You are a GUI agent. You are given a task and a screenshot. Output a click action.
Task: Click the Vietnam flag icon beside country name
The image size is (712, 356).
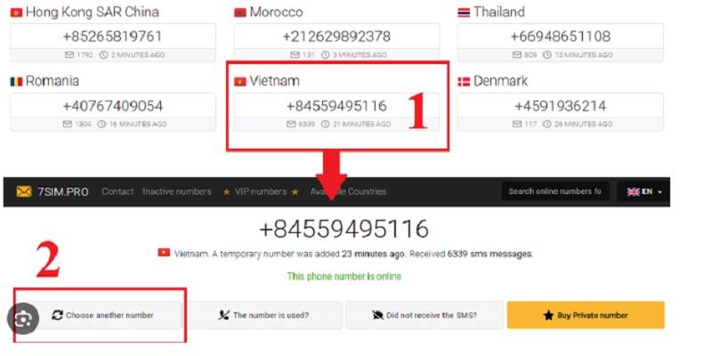[x=239, y=81]
